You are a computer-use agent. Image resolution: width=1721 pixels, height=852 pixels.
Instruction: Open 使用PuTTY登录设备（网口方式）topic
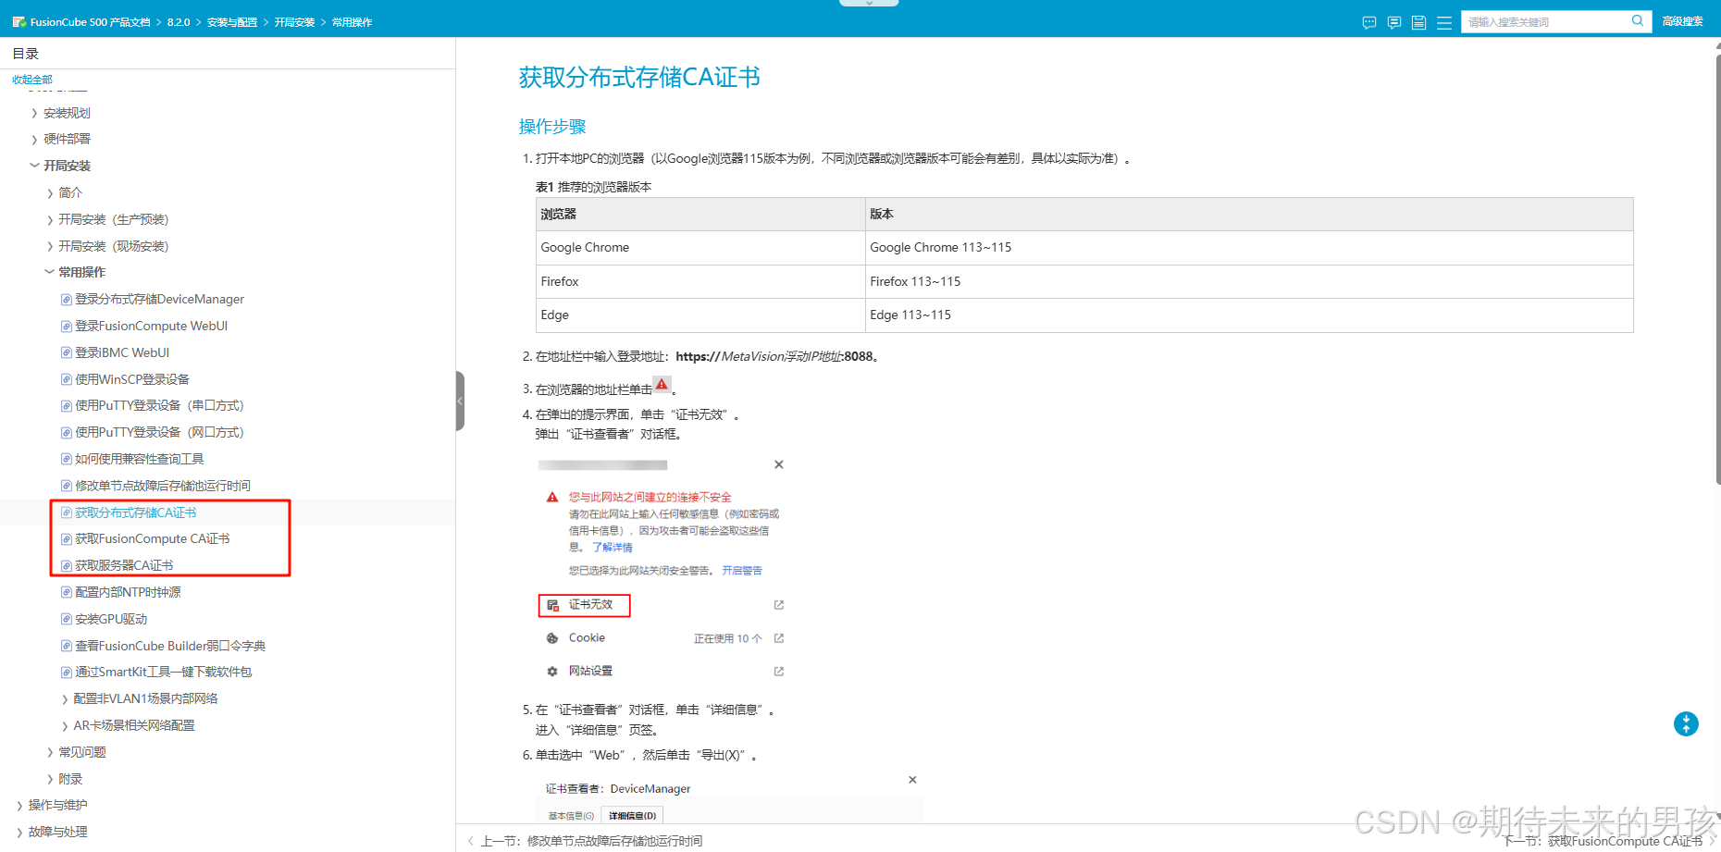(159, 432)
